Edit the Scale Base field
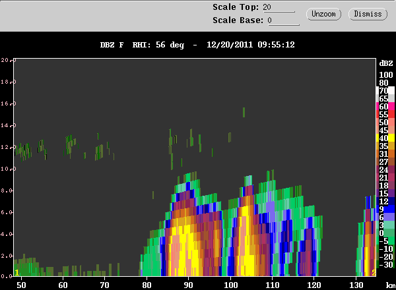Viewport: 396px width, 290px height. tap(283, 20)
